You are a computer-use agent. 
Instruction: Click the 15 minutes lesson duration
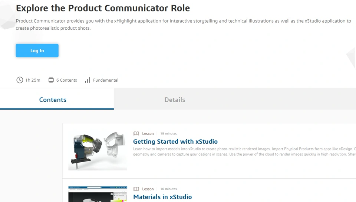tap(168, 134)
